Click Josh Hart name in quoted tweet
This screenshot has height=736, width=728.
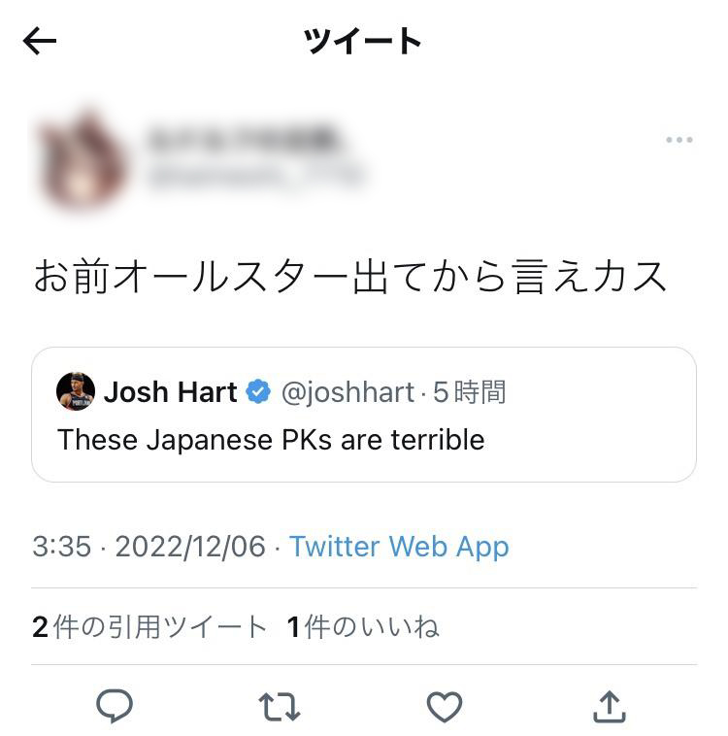[171, 391]
